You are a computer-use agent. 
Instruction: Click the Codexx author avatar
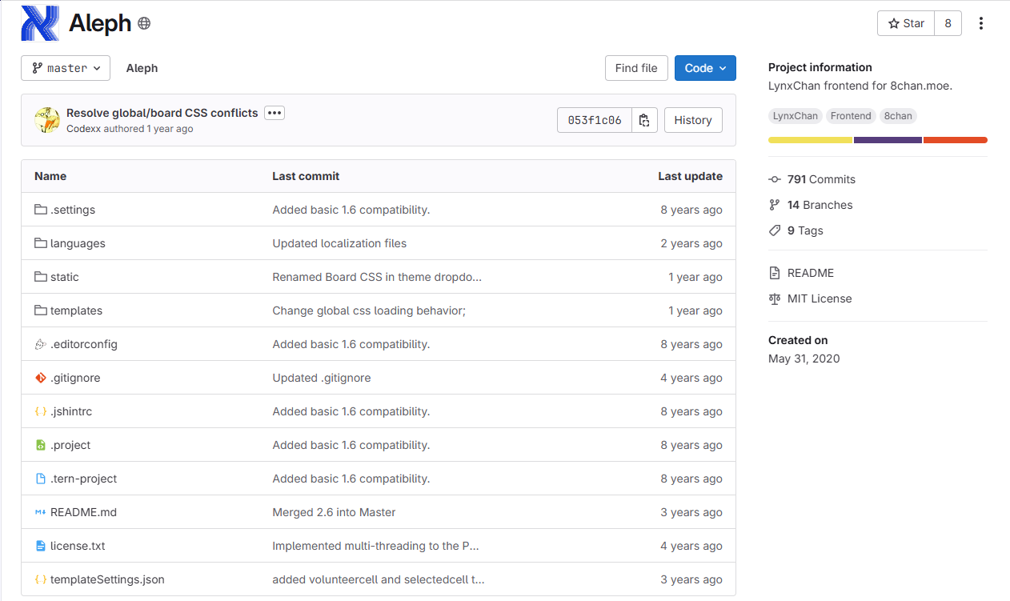47,120
